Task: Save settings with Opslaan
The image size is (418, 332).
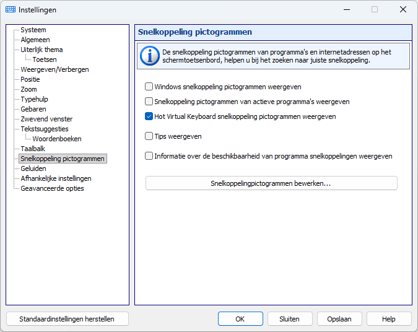Action: coord(339,319)
